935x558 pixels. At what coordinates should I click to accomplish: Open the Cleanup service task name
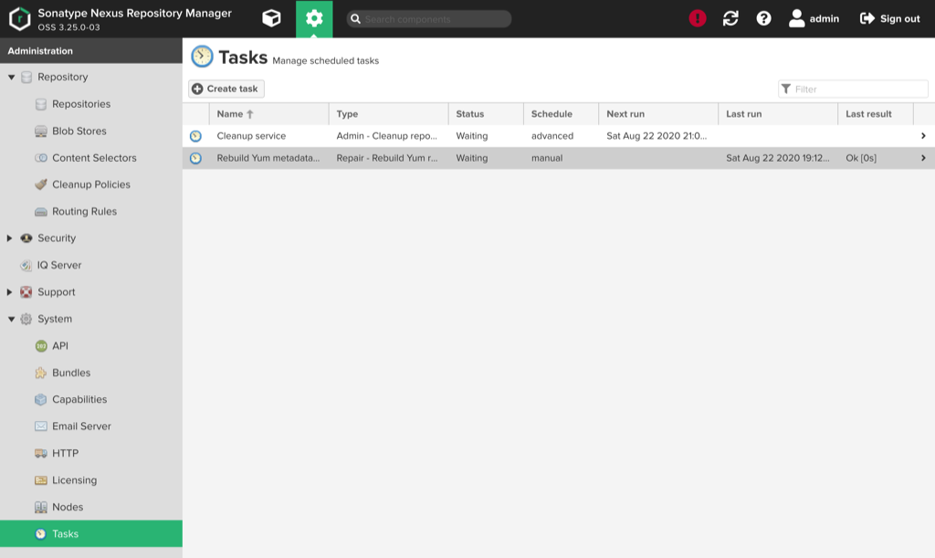(251, 136)
